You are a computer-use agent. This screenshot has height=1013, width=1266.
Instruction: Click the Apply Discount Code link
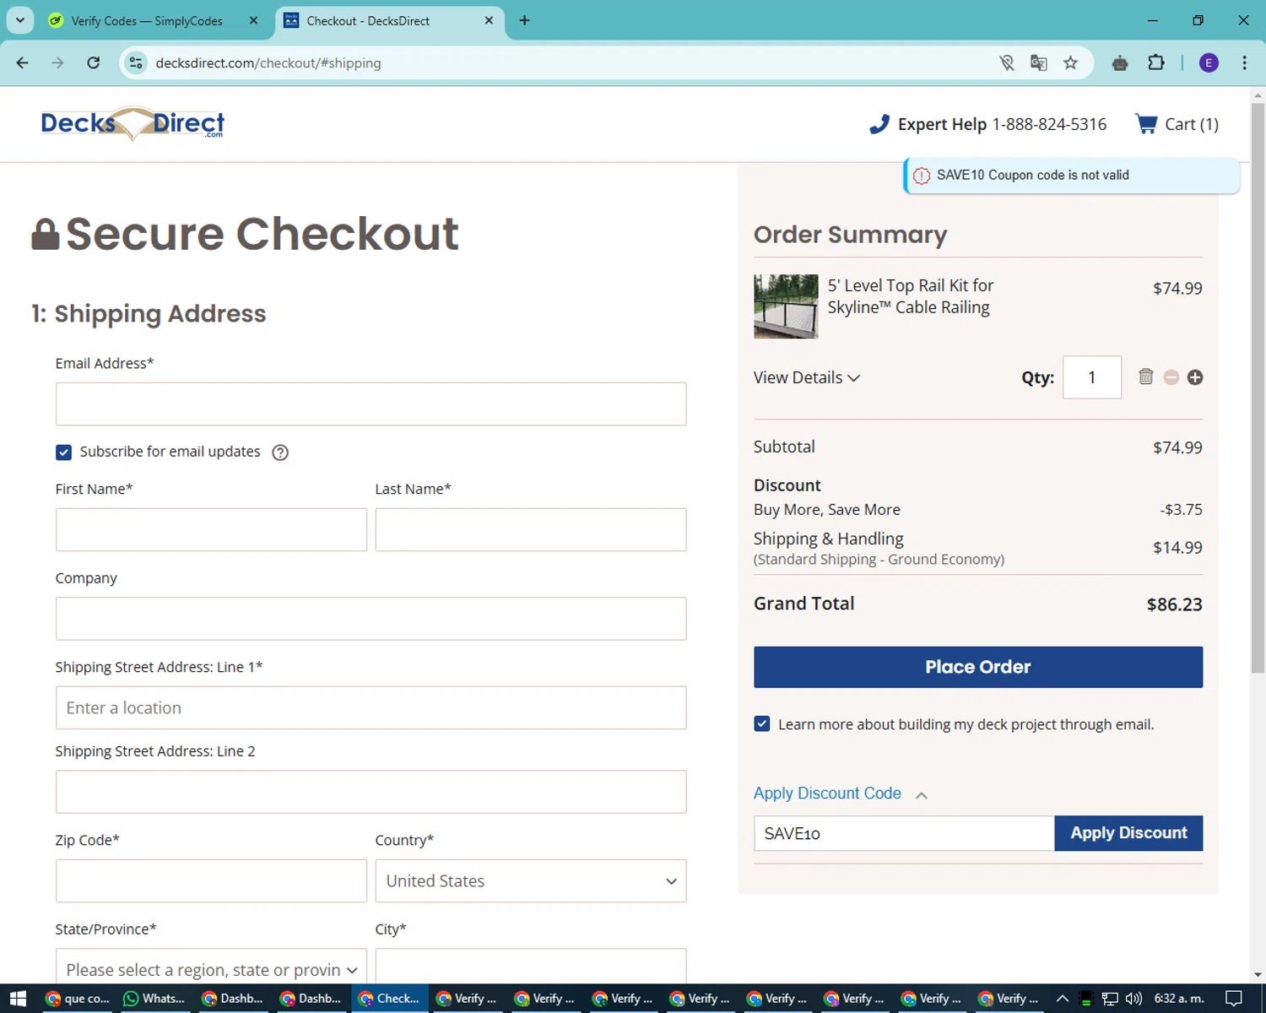[x=827, y=794]
